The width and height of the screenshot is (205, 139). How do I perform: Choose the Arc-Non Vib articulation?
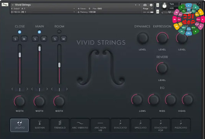(x=100, y=125)
